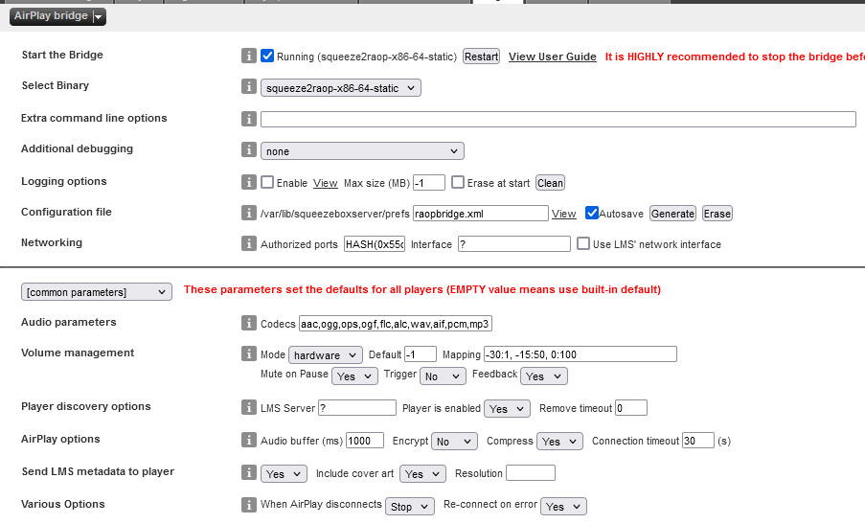This screenshot has height=524, width=865.
Task: Open the Encrypt dropdown
Action: [454, 441]
